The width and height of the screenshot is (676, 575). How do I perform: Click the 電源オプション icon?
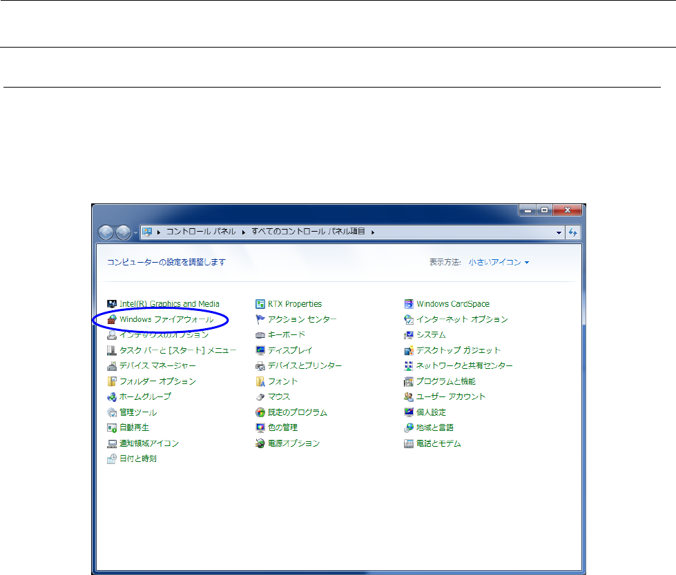[x=260, y=443]
